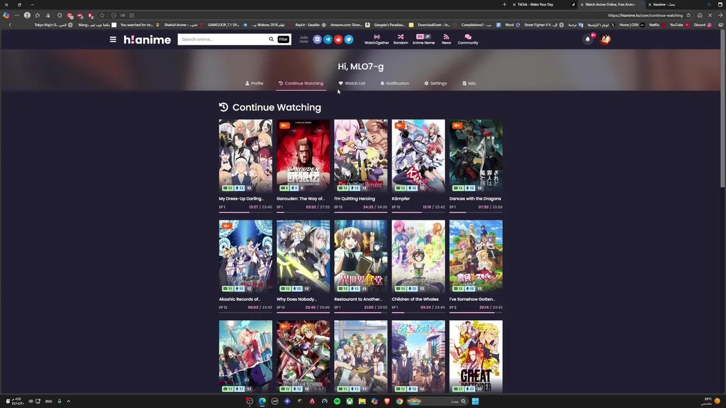Click the Windows Start button in taskbar
Image resolution: width=726 pixels, height=408 pixels.
pos(475,401)
